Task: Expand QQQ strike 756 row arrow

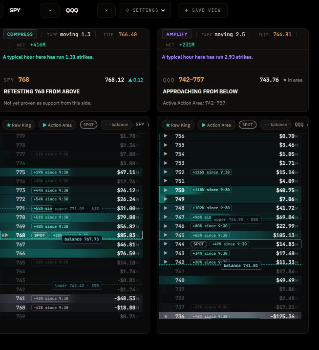Action: tap(166, 136)
